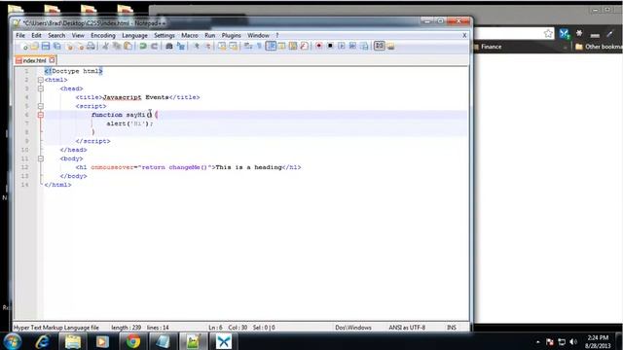This screenshot has height=350, width=623.
Task: Click the red Start Recording macro icon
Action: tap(318, 46)
